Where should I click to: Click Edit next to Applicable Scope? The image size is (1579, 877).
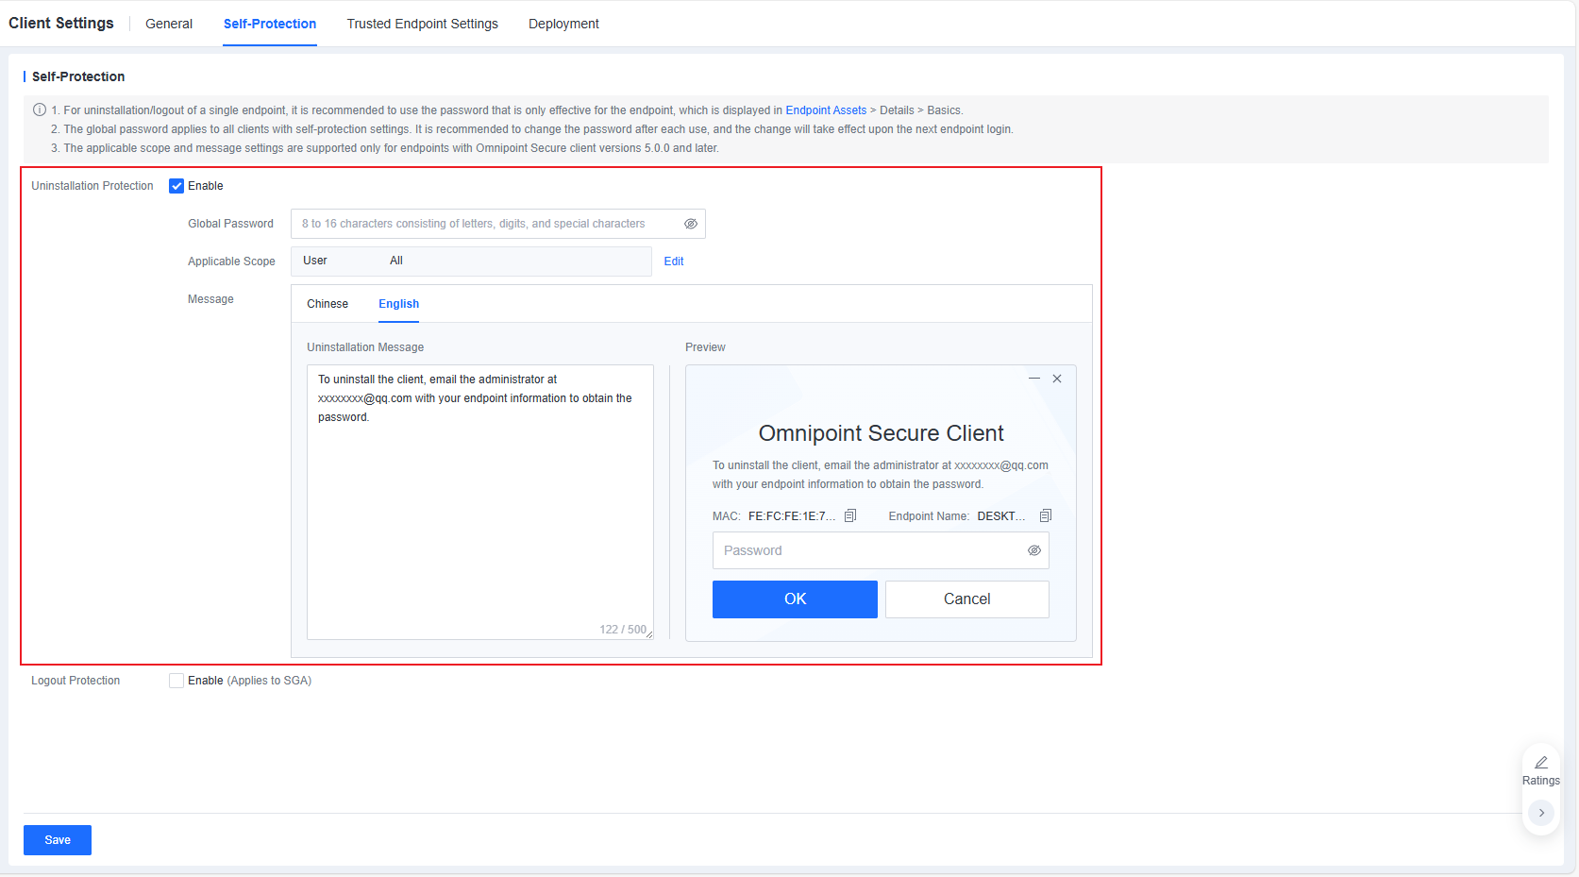(674, 261)
